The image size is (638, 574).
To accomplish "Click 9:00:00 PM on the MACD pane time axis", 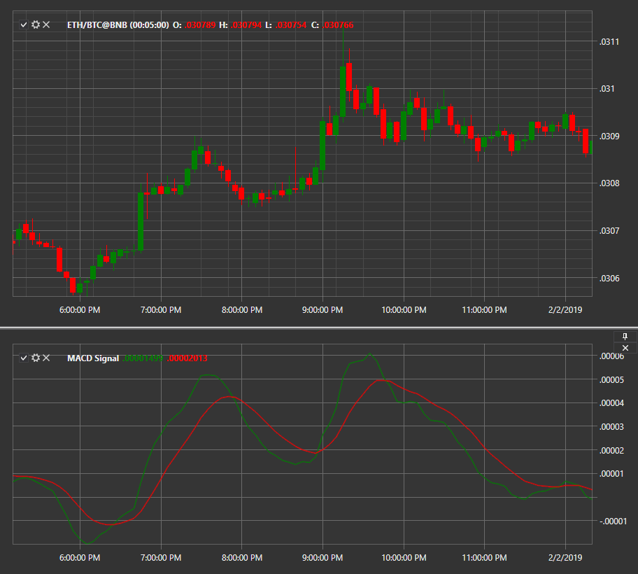I will [x=322, y=558].
